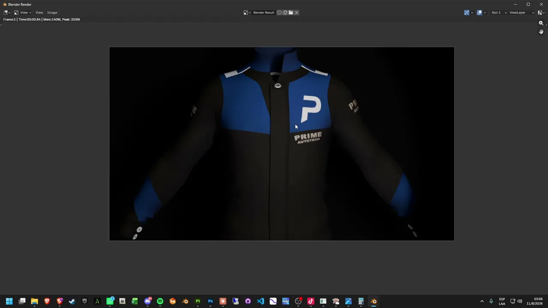
Task: Open TikTok from the taskbar
Action: tap(311, 301)
